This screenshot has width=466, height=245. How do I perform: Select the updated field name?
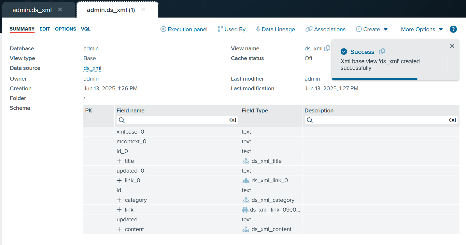tap(127, 219)
